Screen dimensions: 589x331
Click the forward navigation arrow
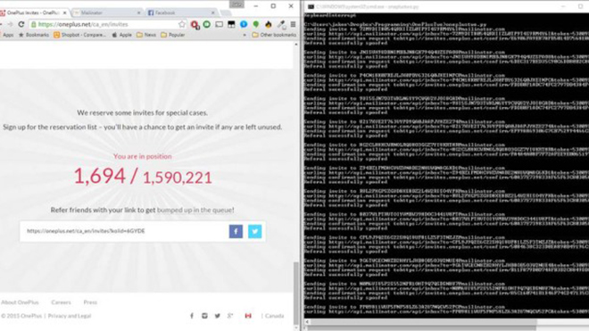coord(10,24)
